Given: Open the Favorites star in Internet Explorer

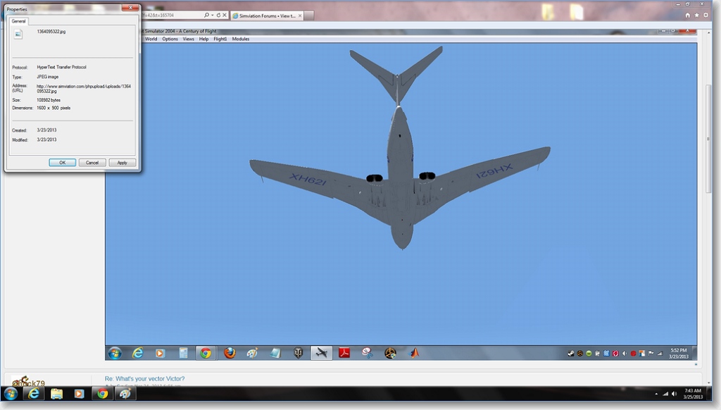Looking at the screenshot, I should (x=696, y=15).
